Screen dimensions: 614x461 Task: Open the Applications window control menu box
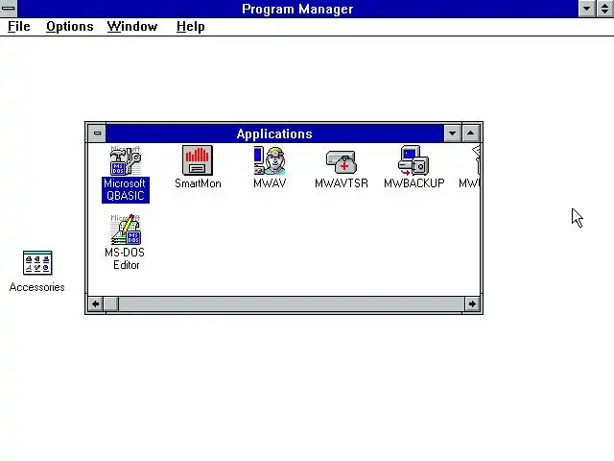pos(97,133)
